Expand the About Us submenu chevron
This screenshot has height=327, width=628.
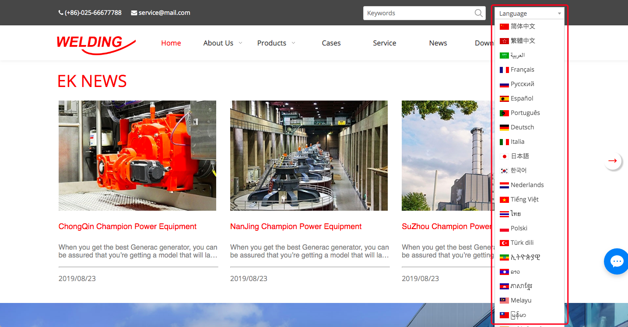240,43
